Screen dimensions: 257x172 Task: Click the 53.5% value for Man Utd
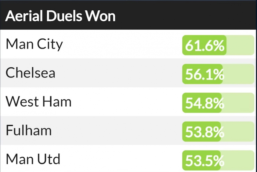205,160
